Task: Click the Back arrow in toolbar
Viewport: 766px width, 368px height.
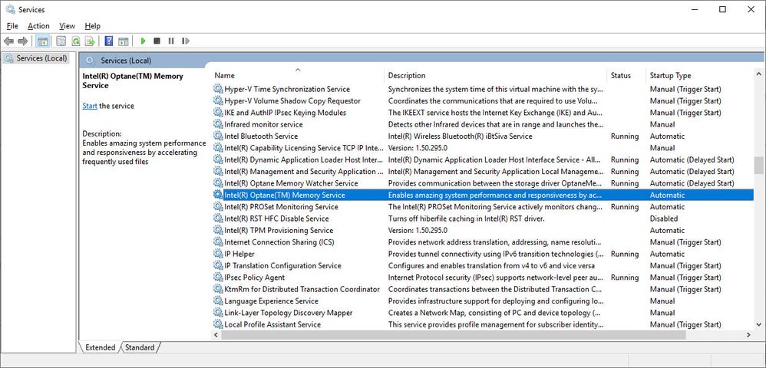Action: point(8,41)
